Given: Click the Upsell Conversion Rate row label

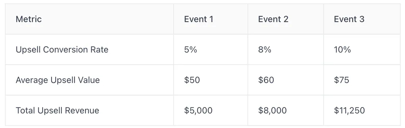Looking at the screenshot, I should click(62, 50).
